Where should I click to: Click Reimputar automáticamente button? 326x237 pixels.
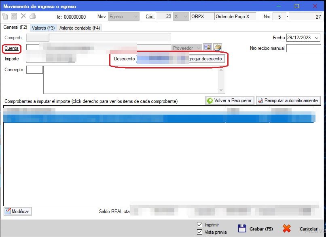tap(288, 100)
